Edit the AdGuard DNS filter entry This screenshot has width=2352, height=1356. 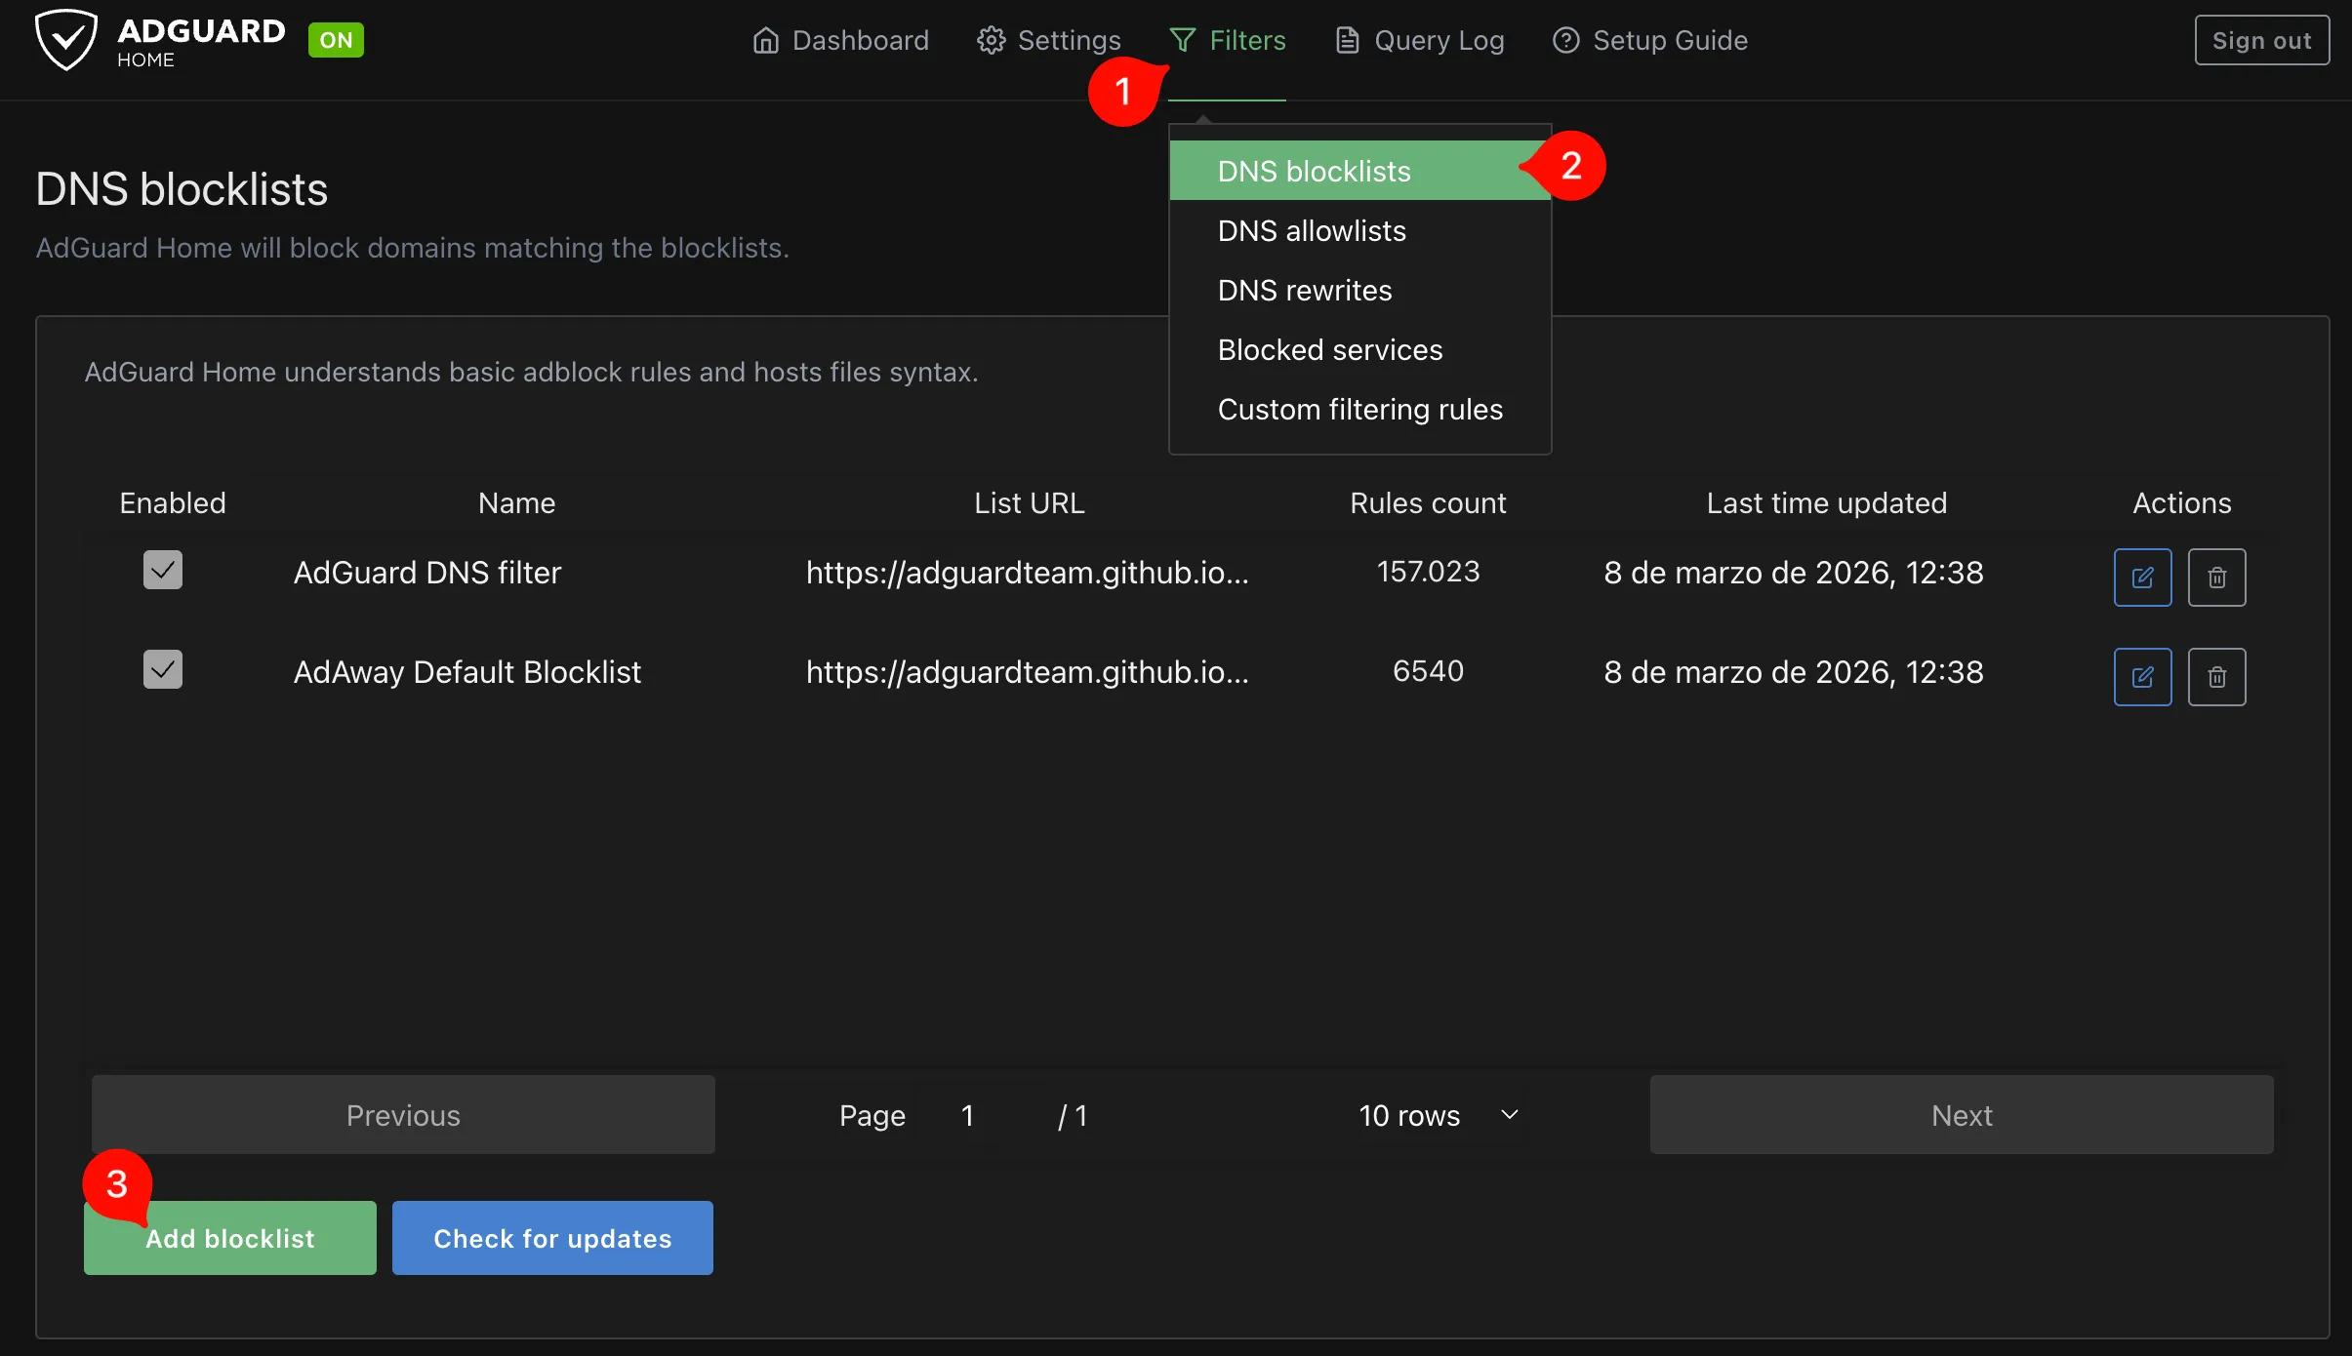click(2142, 578)
